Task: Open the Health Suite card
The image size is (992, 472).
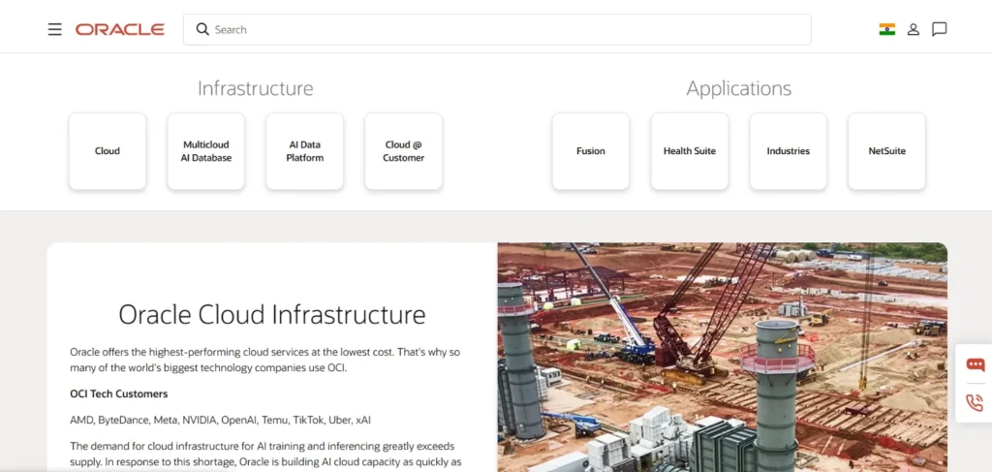Action: (x=690, y=151)
